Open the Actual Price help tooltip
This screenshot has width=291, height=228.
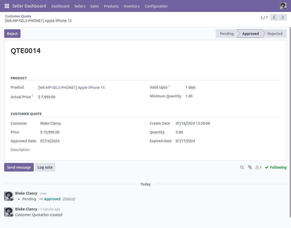[x=32, y=96]
